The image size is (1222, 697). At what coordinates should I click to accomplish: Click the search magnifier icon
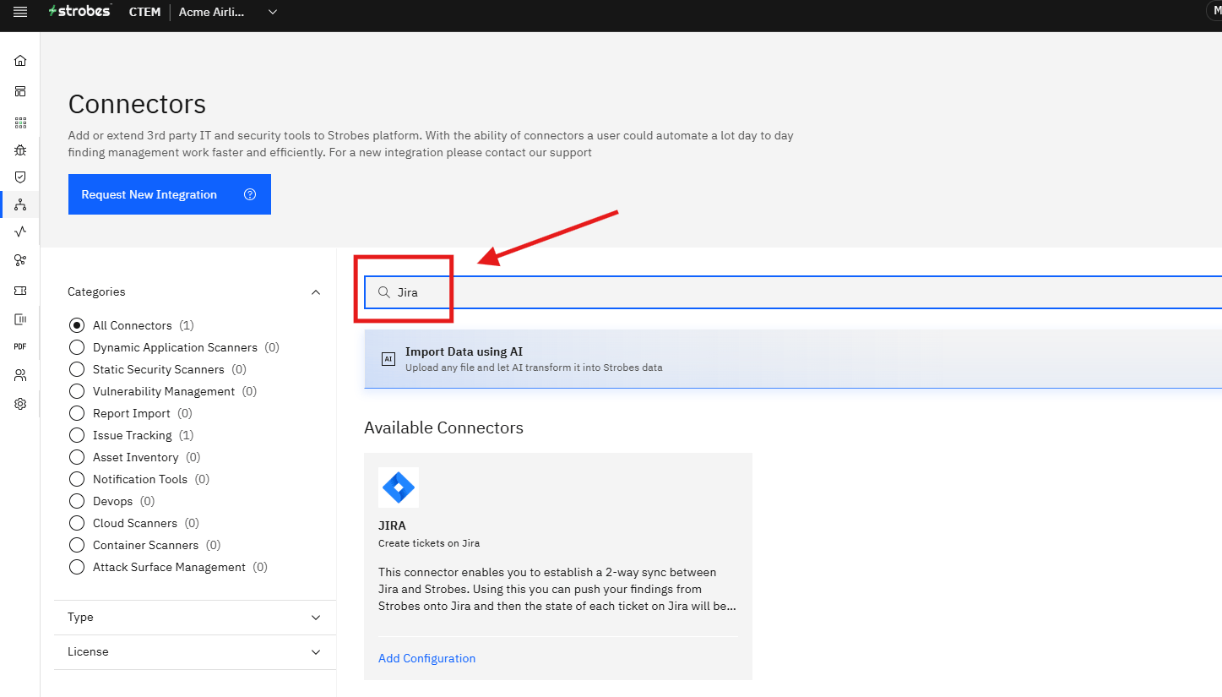(x=383, y=292)
